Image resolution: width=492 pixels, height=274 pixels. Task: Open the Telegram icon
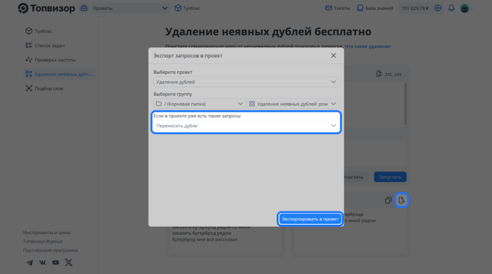click(30, 263)
